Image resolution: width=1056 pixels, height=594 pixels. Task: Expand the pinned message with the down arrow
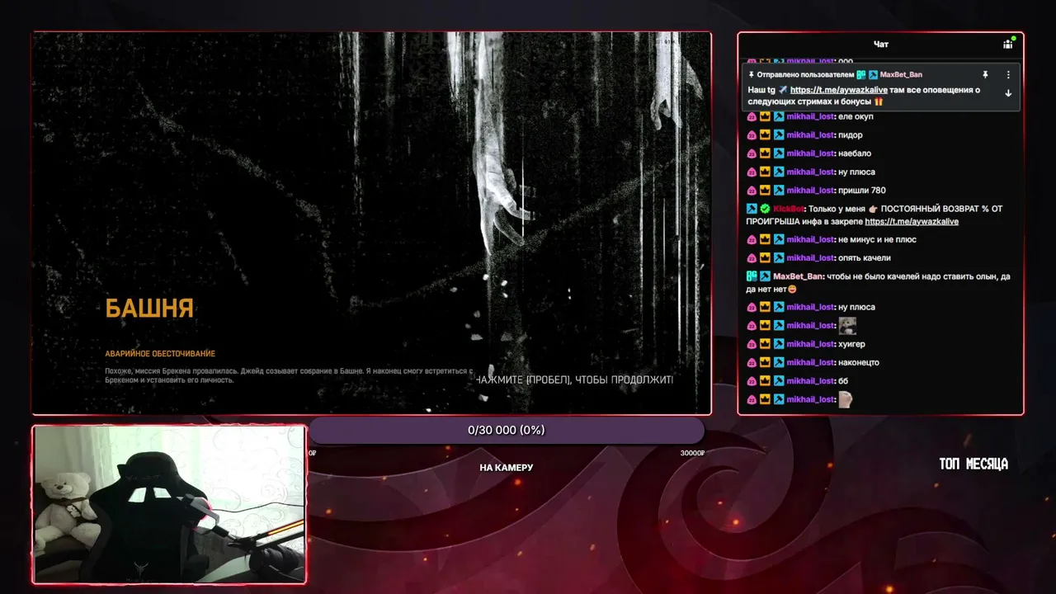pos(1008,93)
